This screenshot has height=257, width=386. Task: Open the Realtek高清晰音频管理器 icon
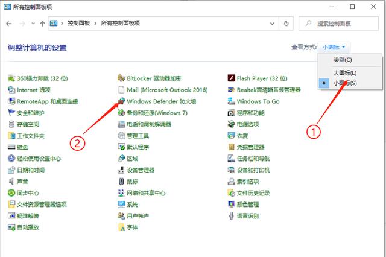click(x=231, y=90)
